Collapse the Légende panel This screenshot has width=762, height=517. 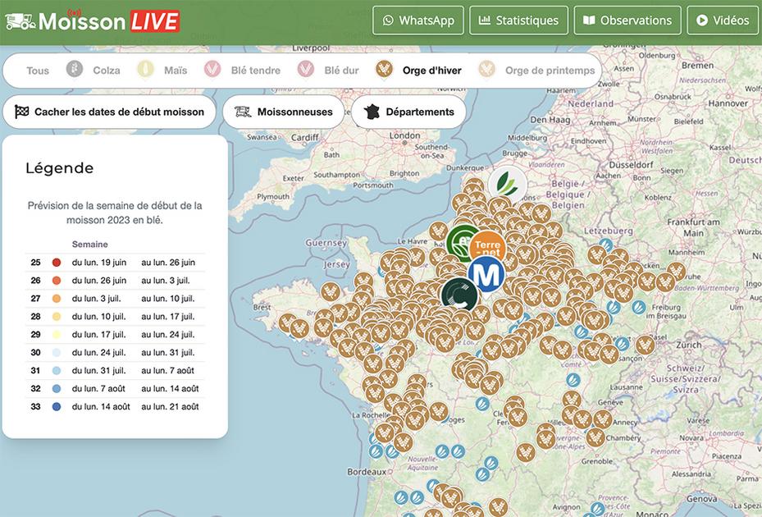pyautogui.click(x=59, y=167)
